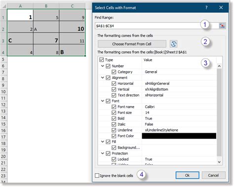Select cell B2 containing A

point(46,27)
